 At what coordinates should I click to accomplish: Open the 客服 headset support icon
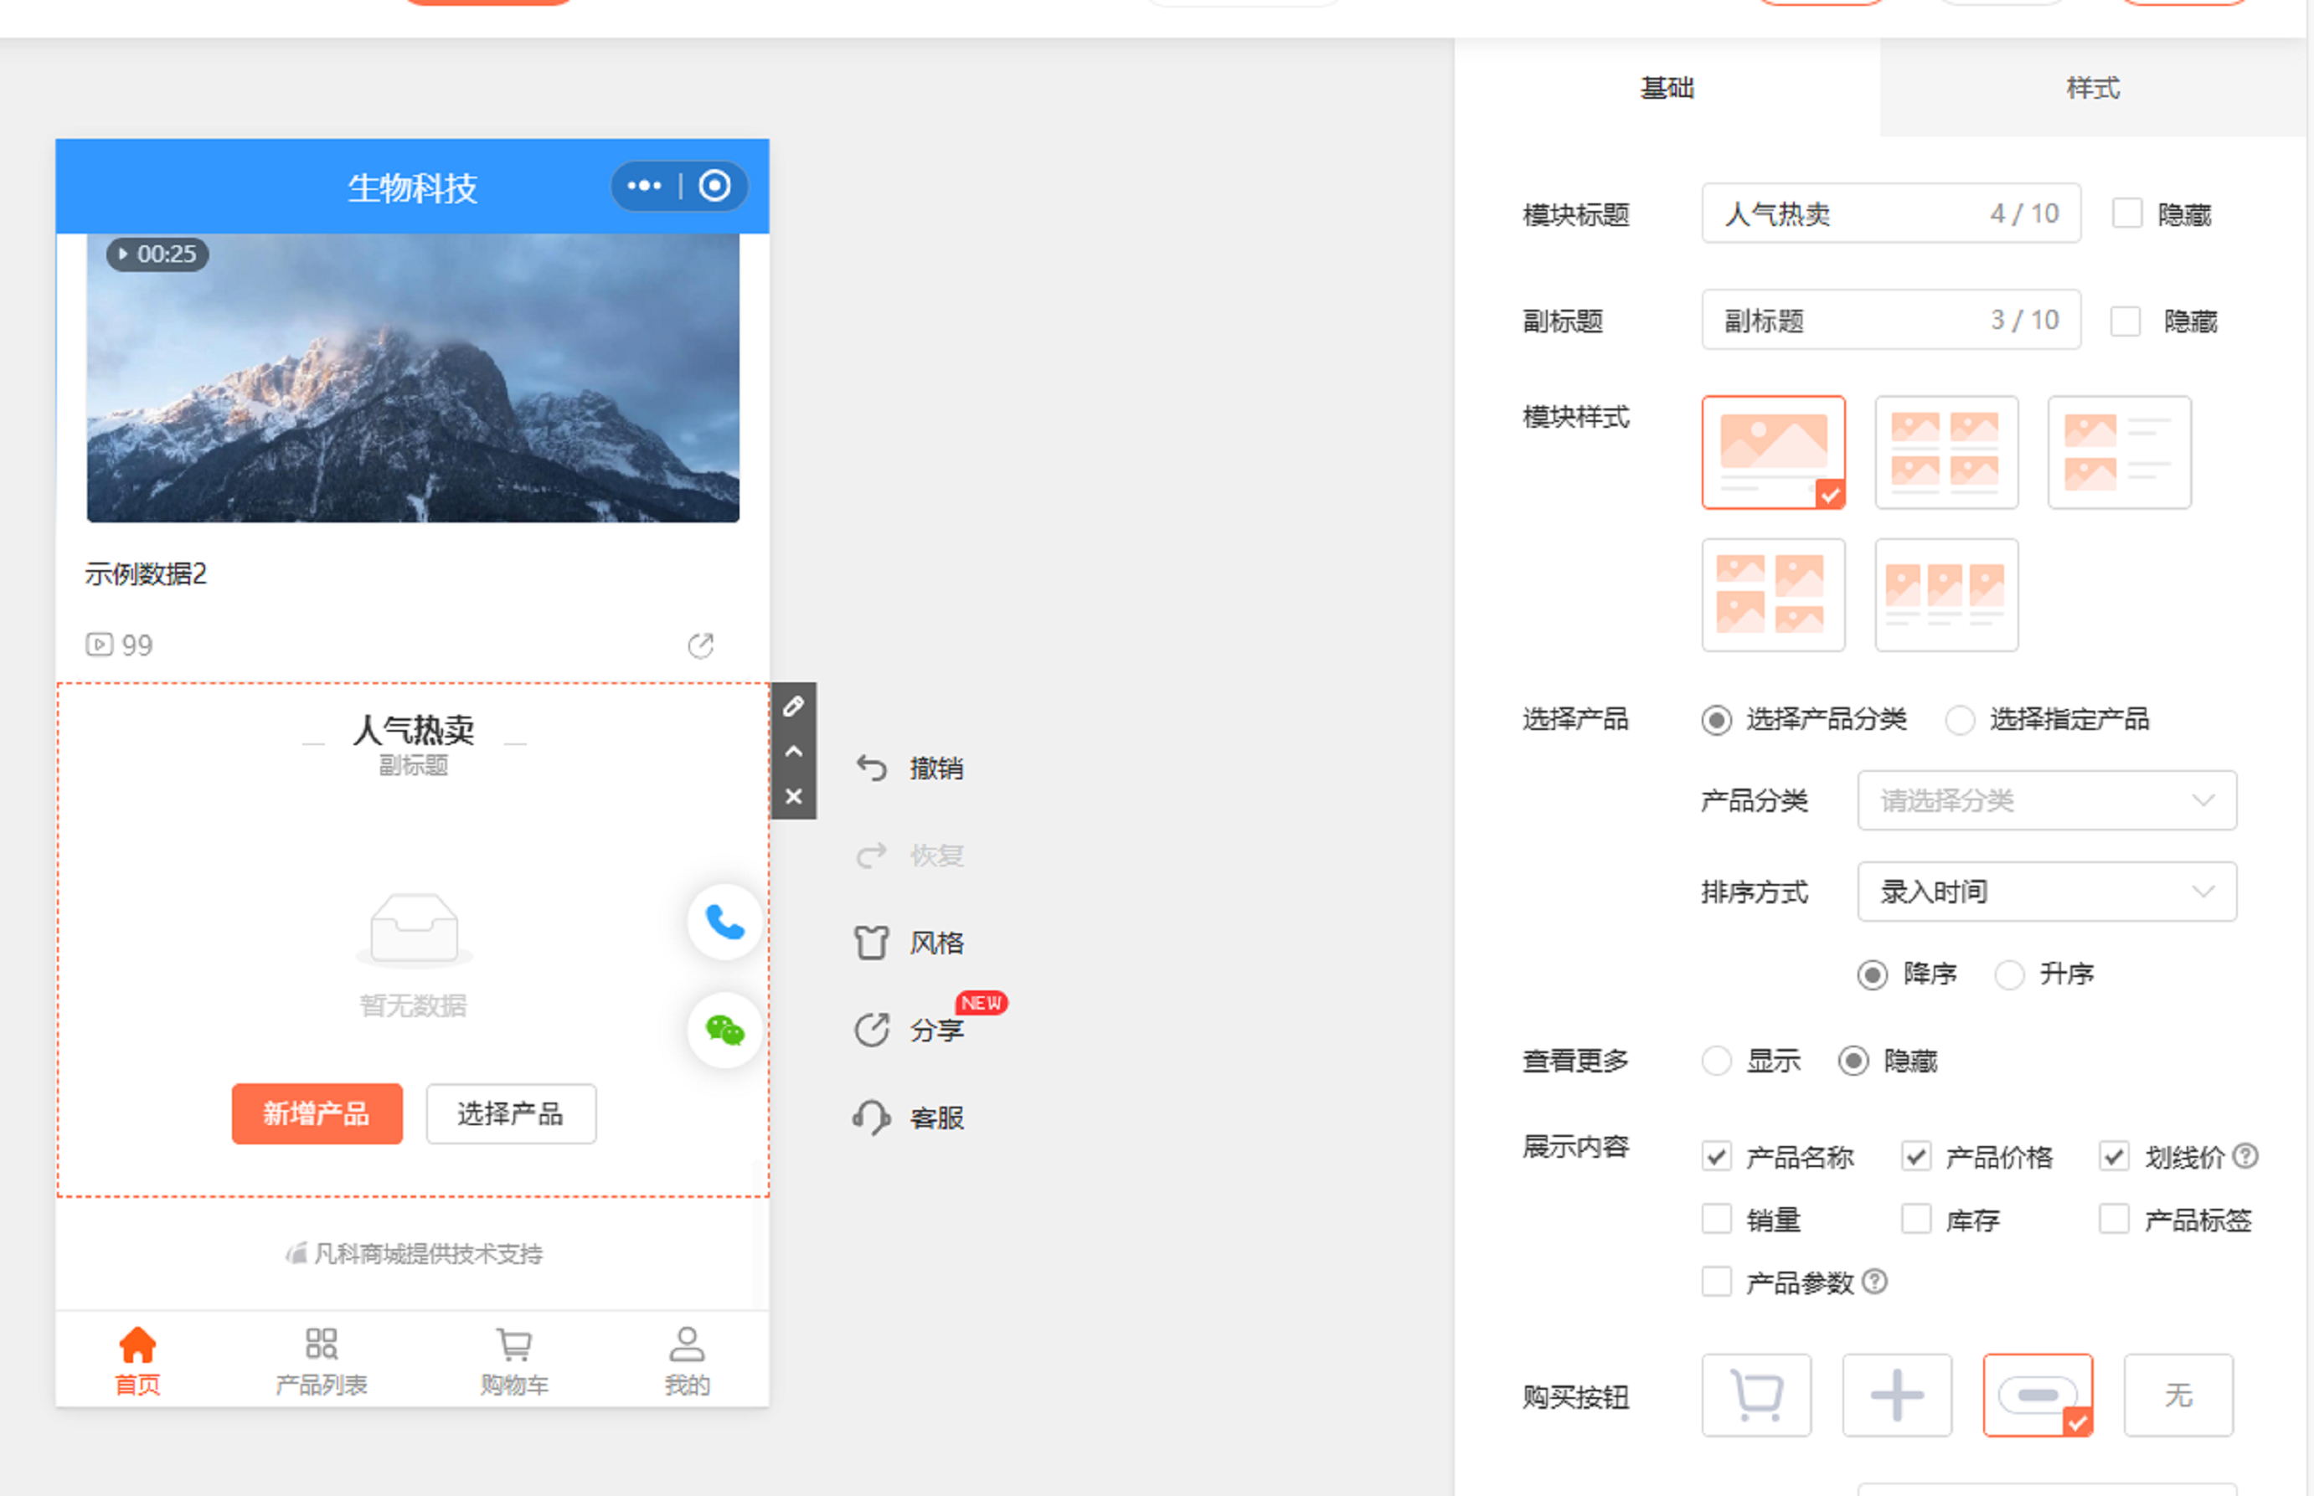(x=872, y=1117)
